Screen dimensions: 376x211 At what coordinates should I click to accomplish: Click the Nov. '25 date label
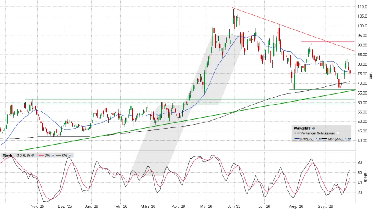(x=38, y=206)
